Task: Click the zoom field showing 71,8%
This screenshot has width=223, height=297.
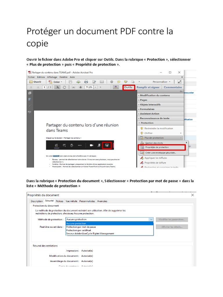Action: pyautogui.click(x=89, y=87)
